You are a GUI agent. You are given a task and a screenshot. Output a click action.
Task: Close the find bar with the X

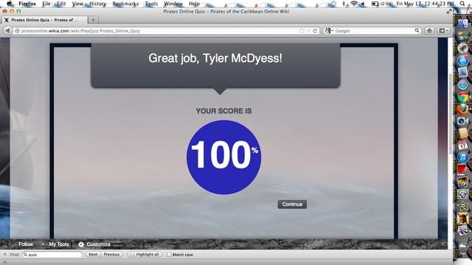tap(4, 255)
